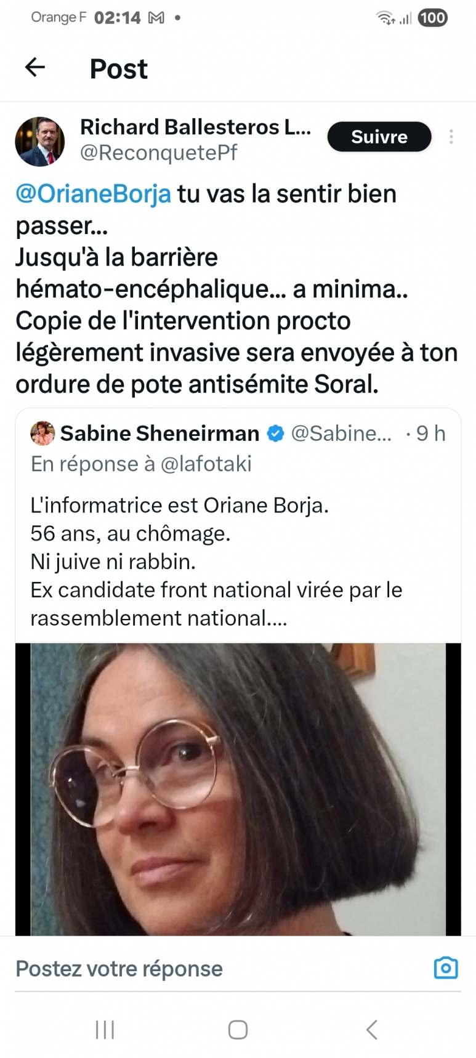Tap the back arrow icon

[x=35, y=67]
